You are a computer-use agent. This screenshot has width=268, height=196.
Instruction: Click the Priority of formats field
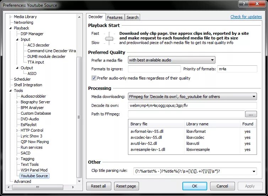(x=237, y=69)
